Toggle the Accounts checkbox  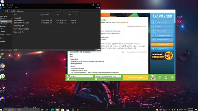tap(68, 79)
